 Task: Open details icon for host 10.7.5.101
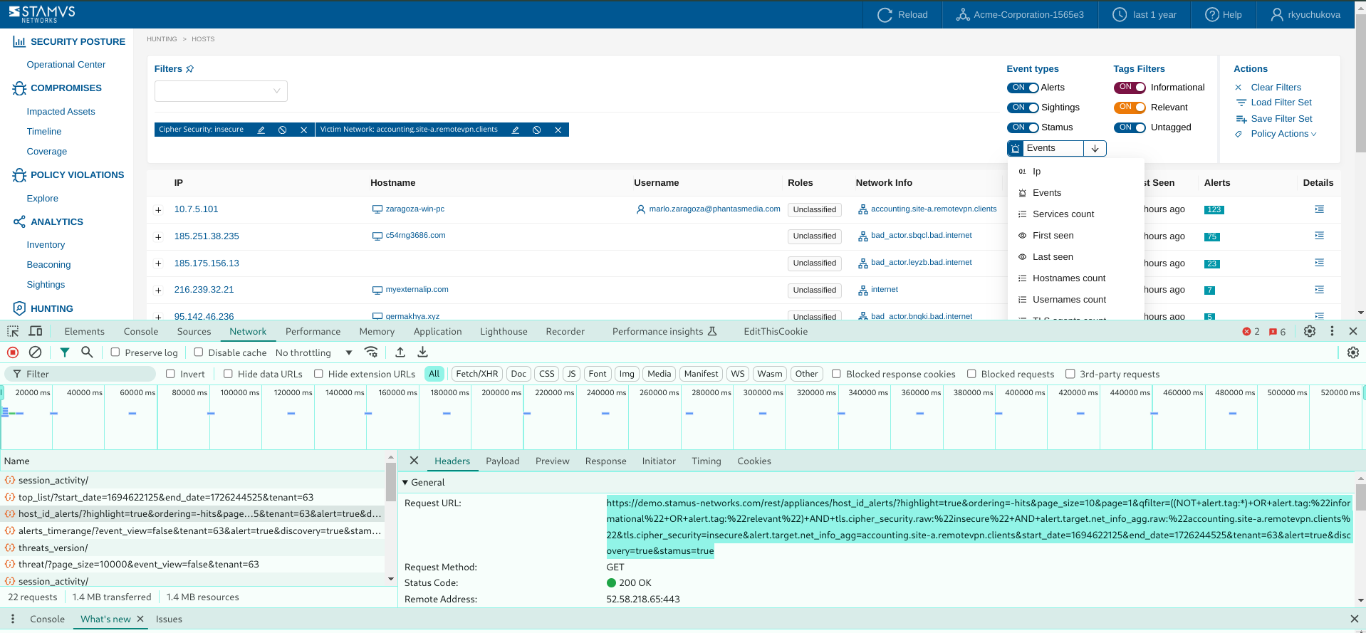pyautogui.click(x=1318, y=209)
